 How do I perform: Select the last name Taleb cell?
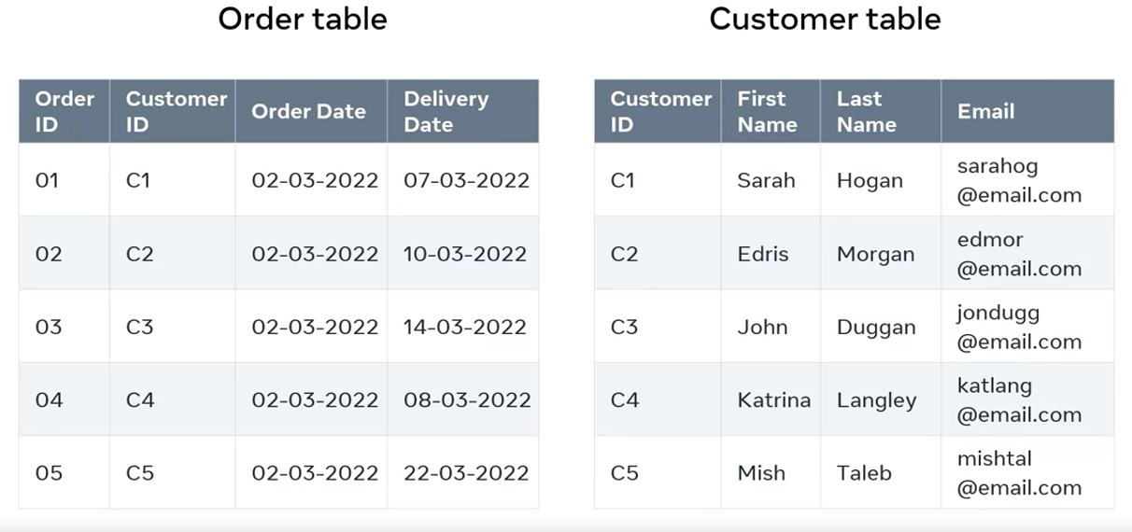864,473
